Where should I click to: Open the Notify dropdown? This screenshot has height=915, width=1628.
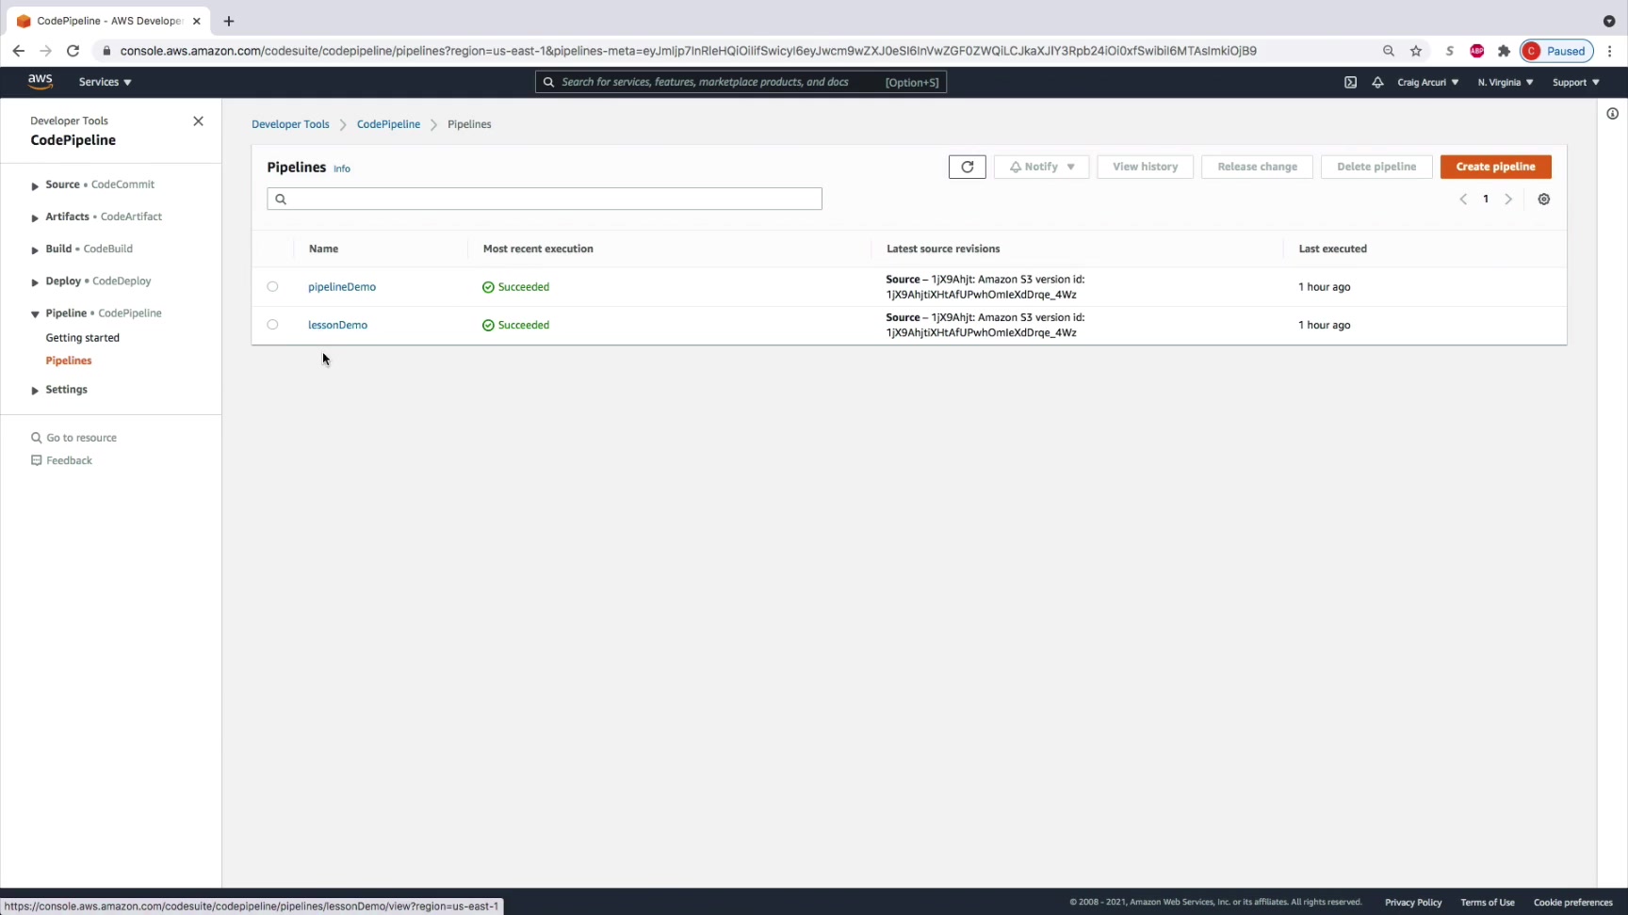coord(1041,167)
